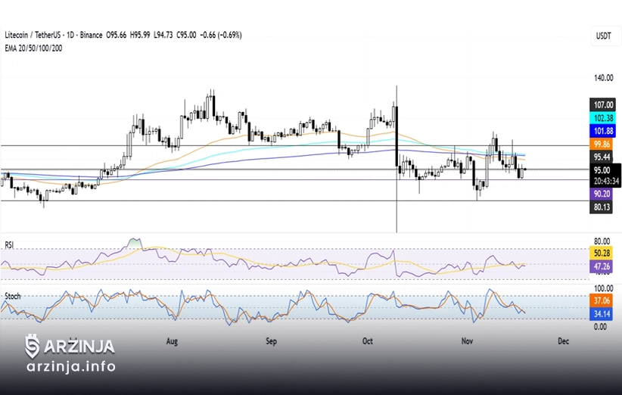The image size is (622, 395).
Task: Select the EMA 20/50/100/200 indicator label
Action: coord(33,48)
